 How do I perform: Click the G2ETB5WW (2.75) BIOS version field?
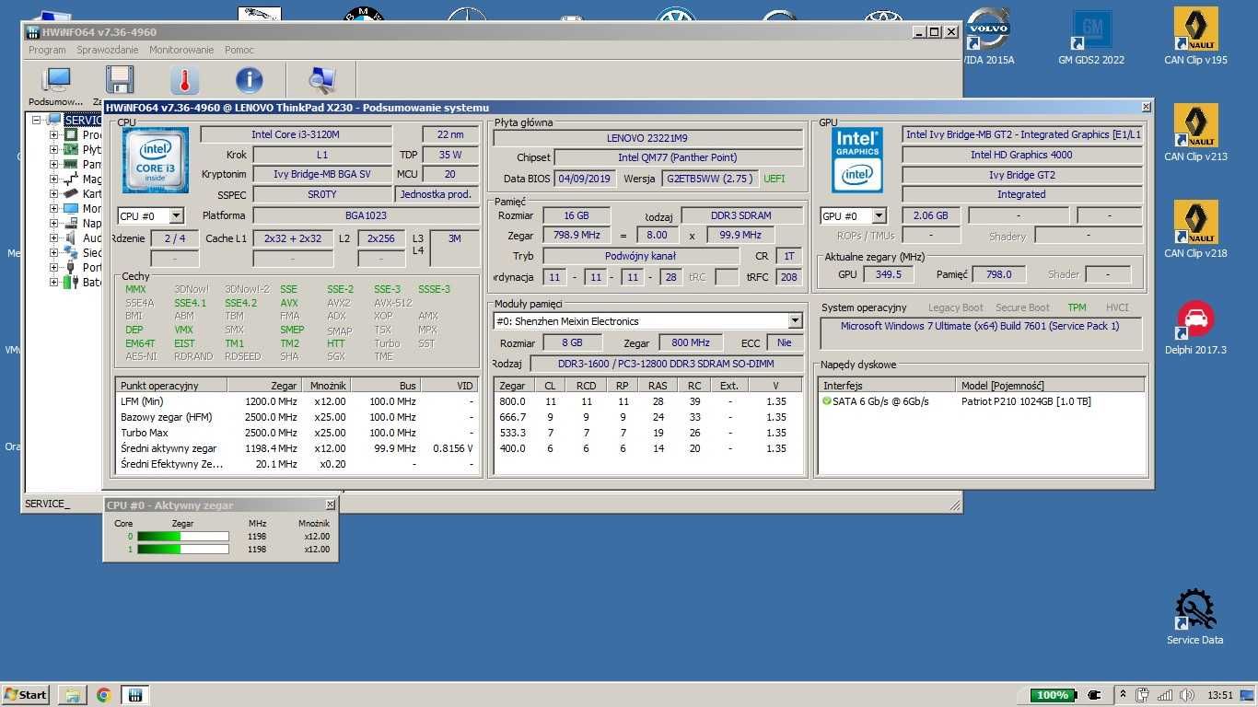tap(710, 179)
